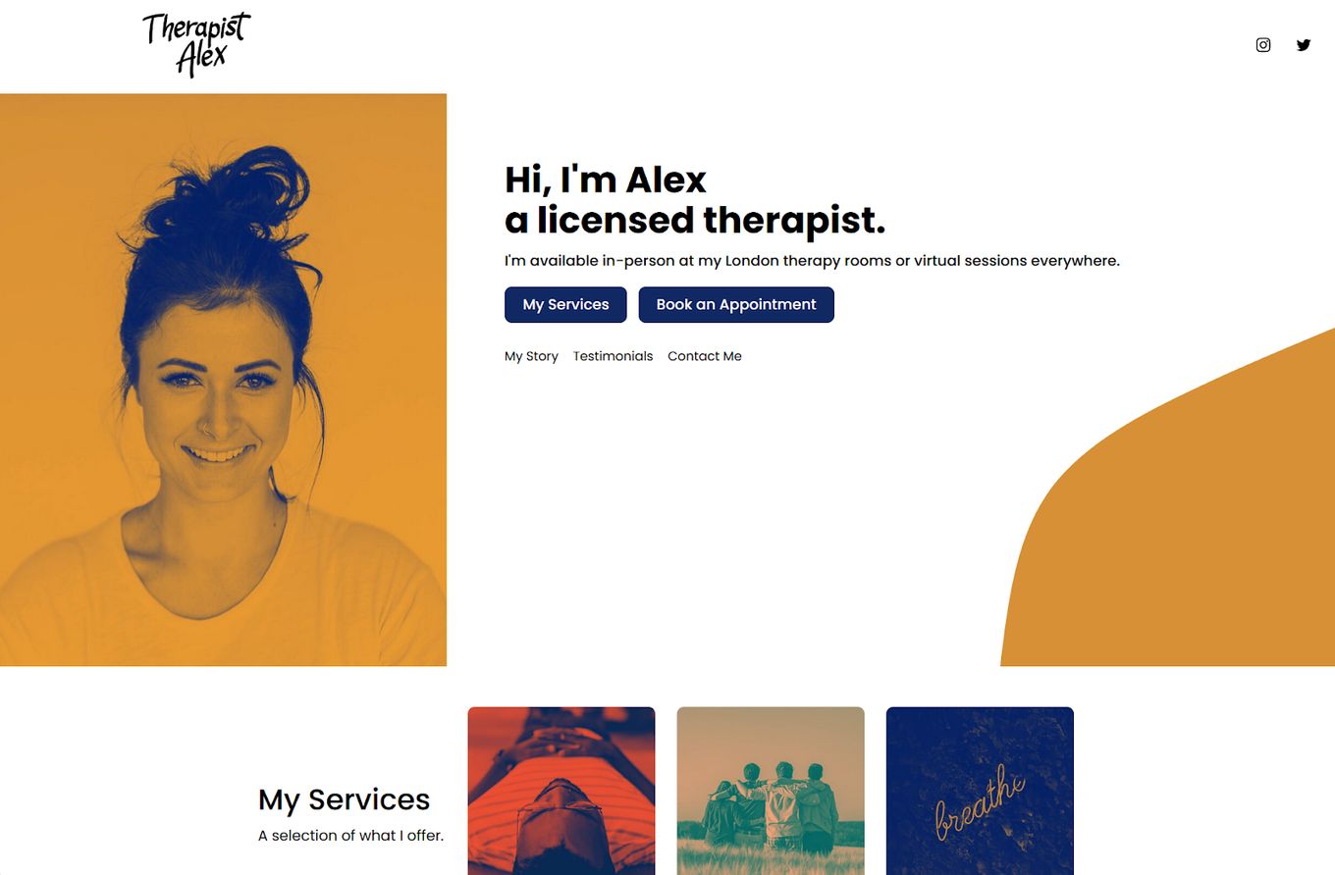Go to the My Story link
The height and width of the screenshot is (875, 1335).
(531, 356)
